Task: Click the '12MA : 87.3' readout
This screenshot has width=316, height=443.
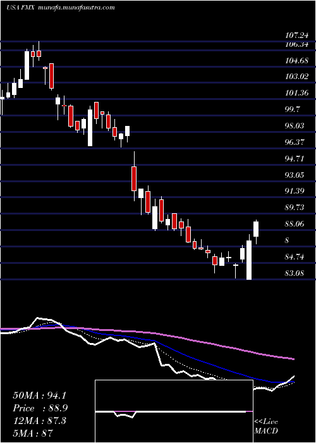Action: [39, 420]
